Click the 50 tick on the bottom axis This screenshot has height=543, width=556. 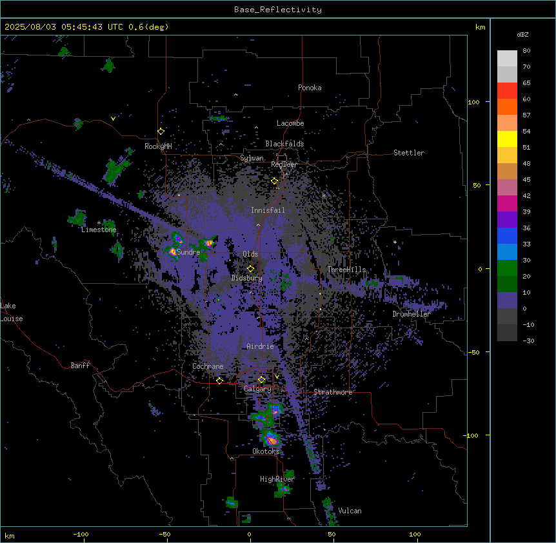pos(332,534)
